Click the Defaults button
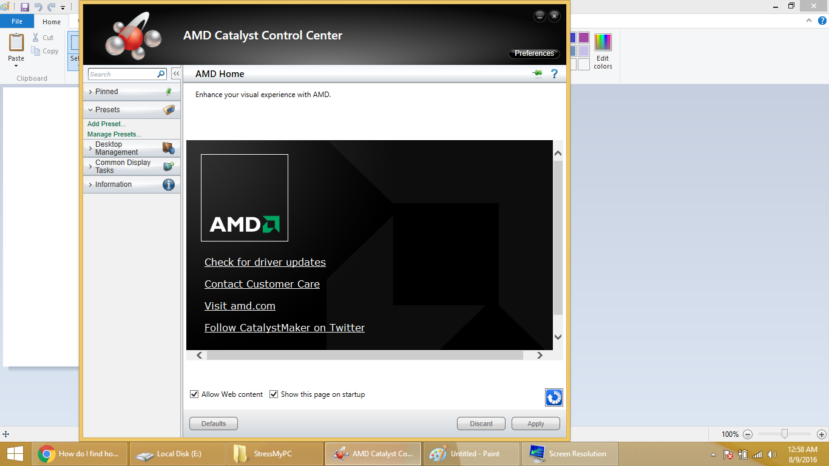Viewport: 829px width, 466px height. click(x=214, y=424)
